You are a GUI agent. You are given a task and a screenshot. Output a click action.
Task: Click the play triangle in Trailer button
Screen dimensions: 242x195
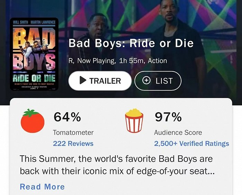point(83,80)
